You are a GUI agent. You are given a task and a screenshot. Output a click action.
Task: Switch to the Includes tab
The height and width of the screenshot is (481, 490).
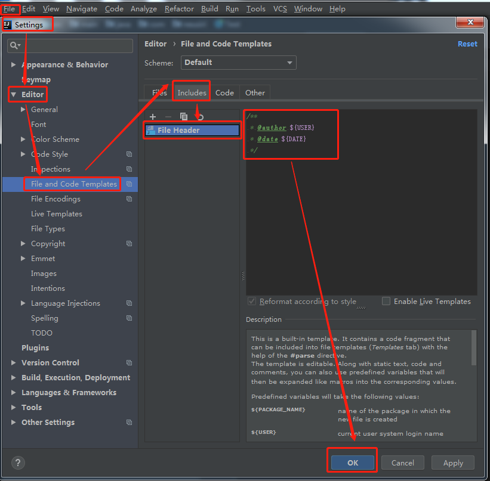pos(192,93)
